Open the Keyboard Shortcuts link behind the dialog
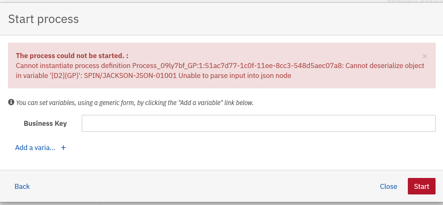443x205 pixels. point(415,1)
